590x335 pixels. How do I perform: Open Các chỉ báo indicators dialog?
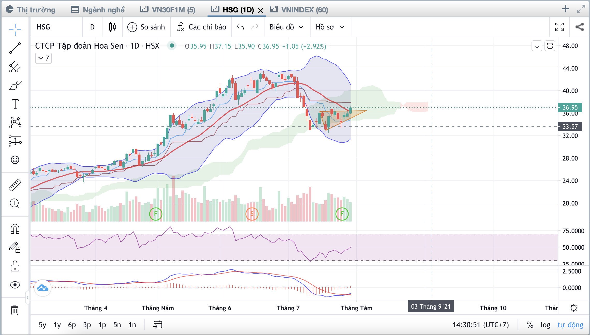(x=201, y=27)
